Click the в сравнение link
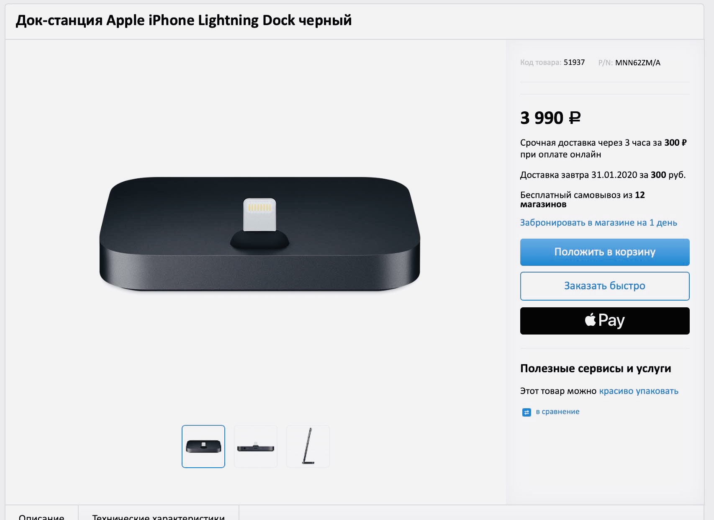 click(x=557, y=412)
